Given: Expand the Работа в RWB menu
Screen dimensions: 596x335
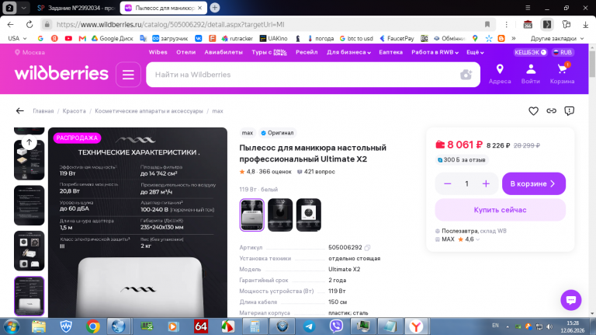Looking at the screenshot, I should tap(435, 53).
